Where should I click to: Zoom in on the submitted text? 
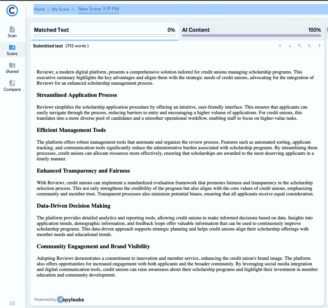click(299, 46)
